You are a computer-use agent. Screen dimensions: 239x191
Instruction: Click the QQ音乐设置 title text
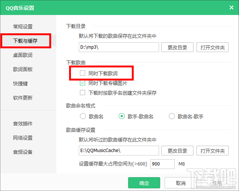[20, 8]
